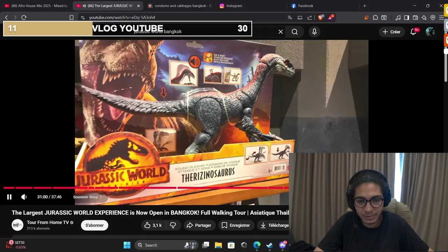
Task: Open YouTube notifications bell
Action: [413, 32]
